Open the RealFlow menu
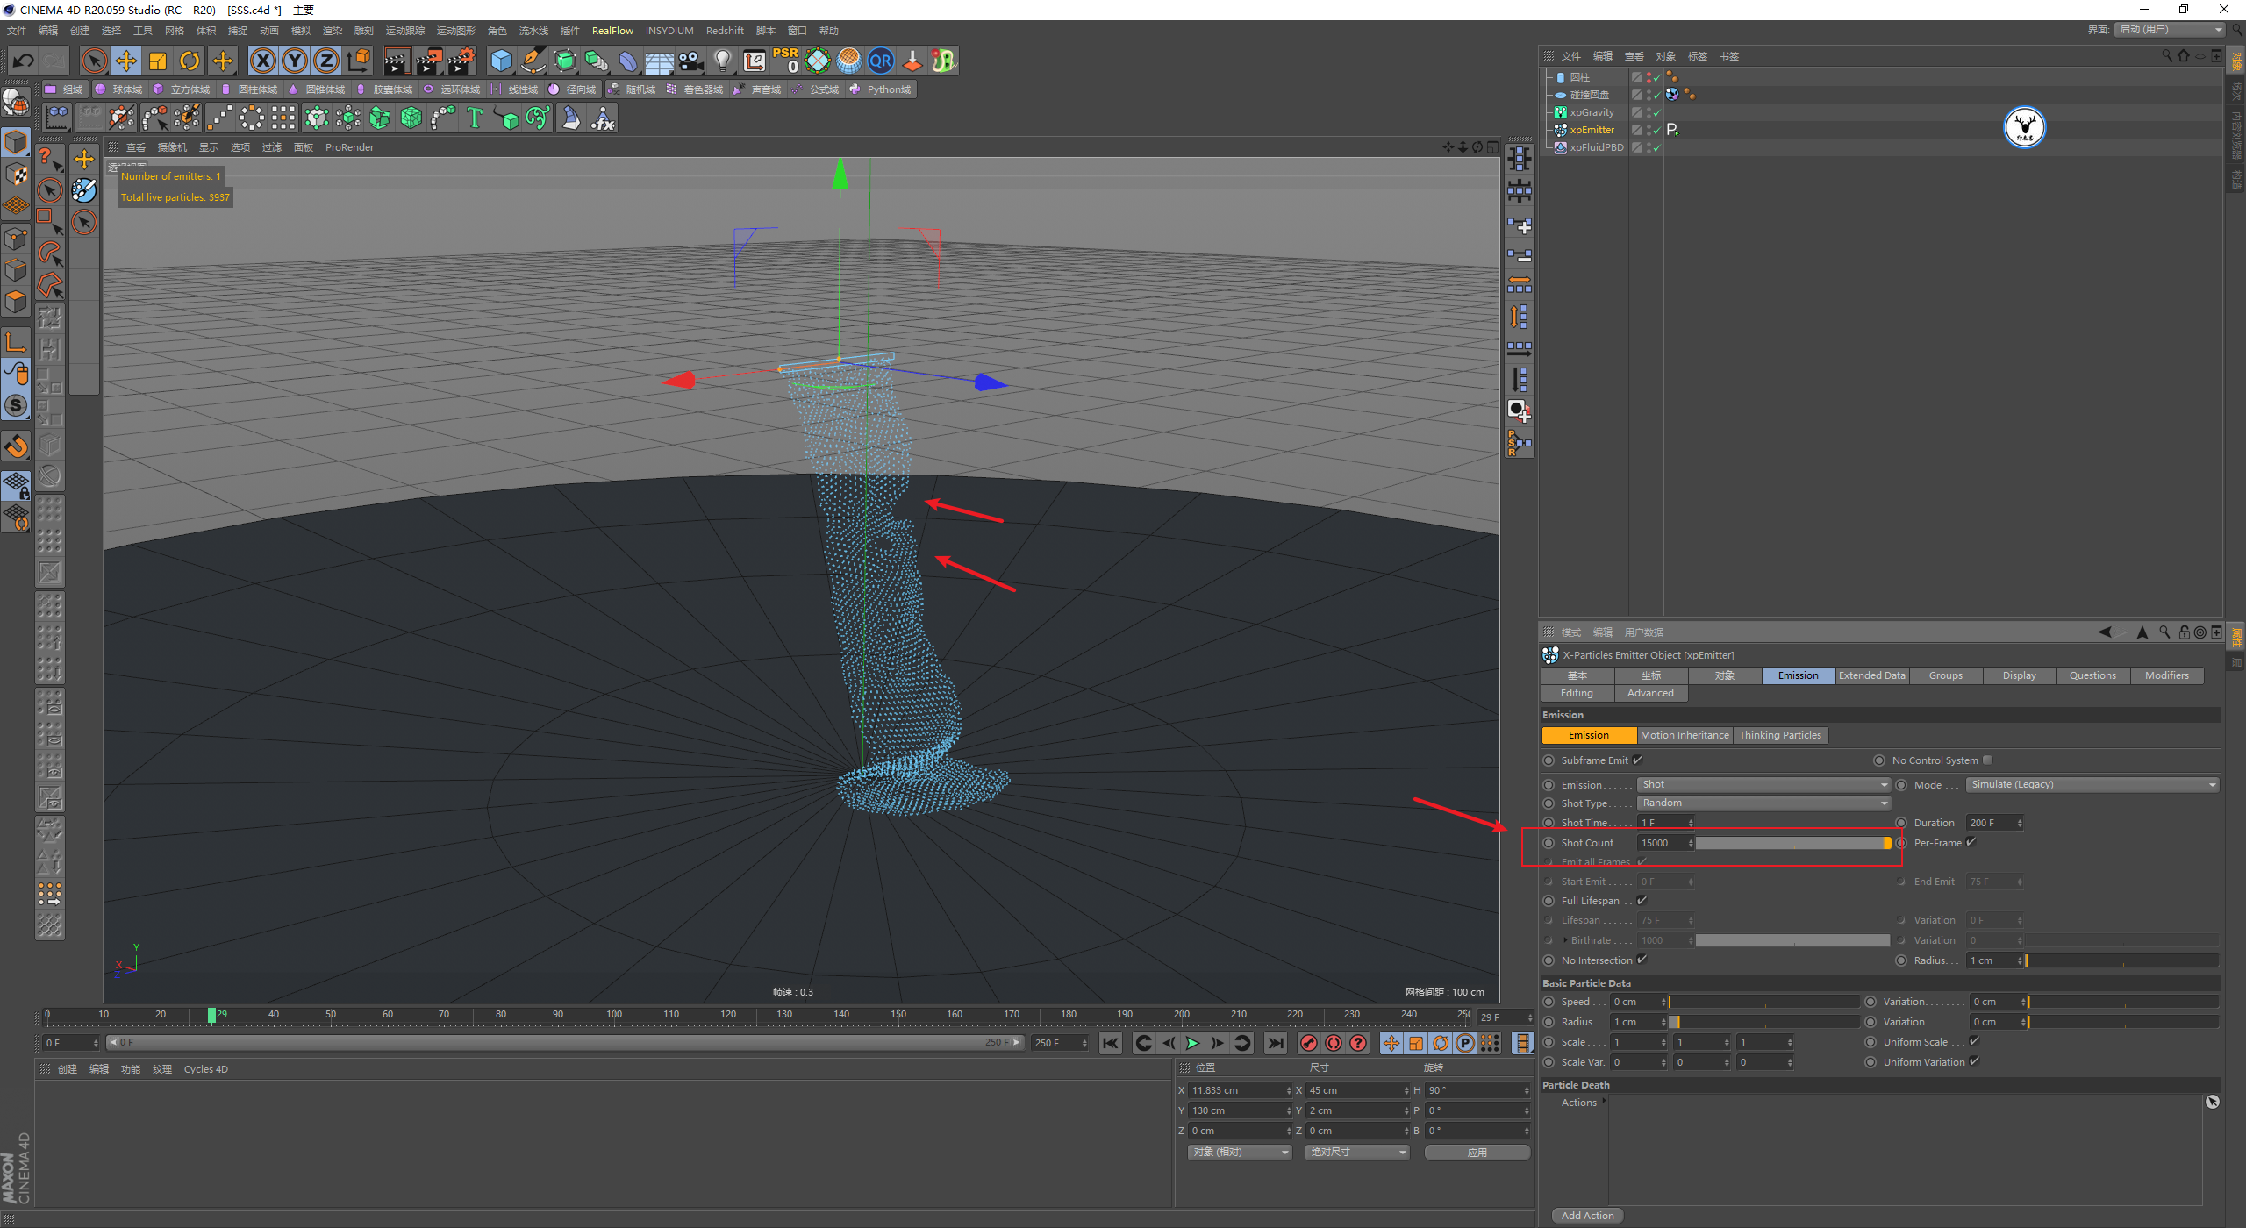The width and height of the screenshot is (2246, 1228). 612,31
